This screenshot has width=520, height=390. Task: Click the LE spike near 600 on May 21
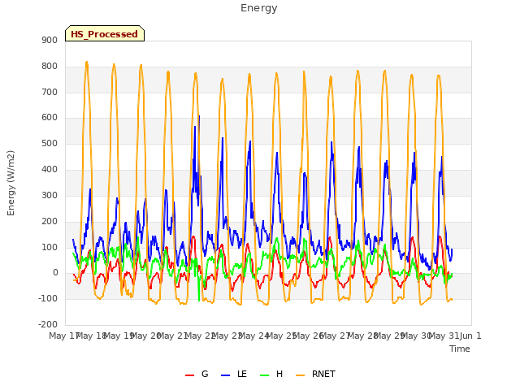199,116
